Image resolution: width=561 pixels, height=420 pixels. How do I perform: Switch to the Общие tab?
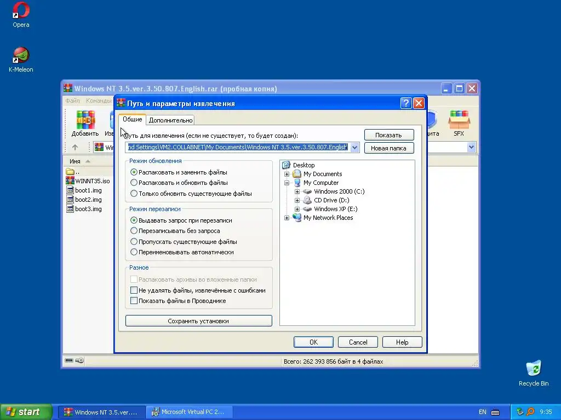pos(133,119)
